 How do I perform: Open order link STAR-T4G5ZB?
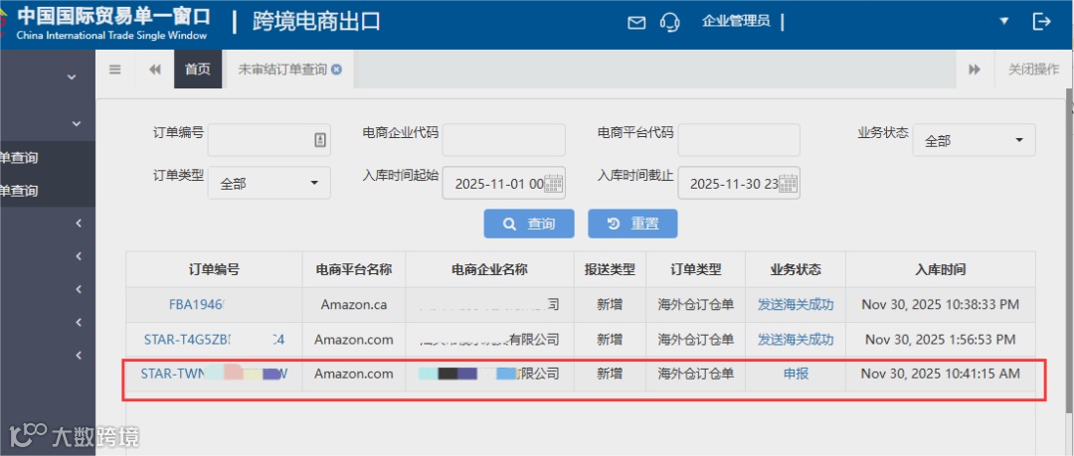coord(215,339)
